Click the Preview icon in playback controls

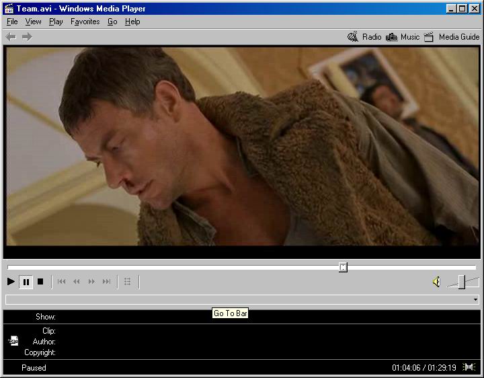128,282
